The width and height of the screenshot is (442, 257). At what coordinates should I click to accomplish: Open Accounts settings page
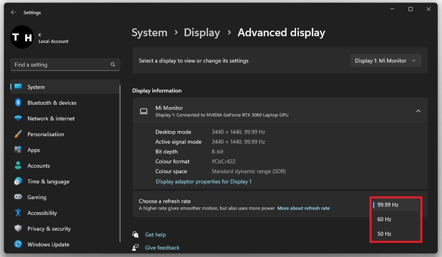point(39,166)
